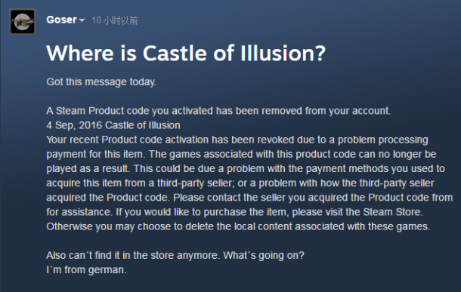Screen dimensions: 461x292
Task: Click the line starting 'acquired the Product code'
Action: point(249,197)
